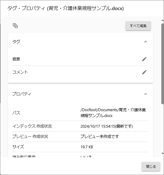
Task: Collapse the プロパティ section chevron
Action: (145, 94)
